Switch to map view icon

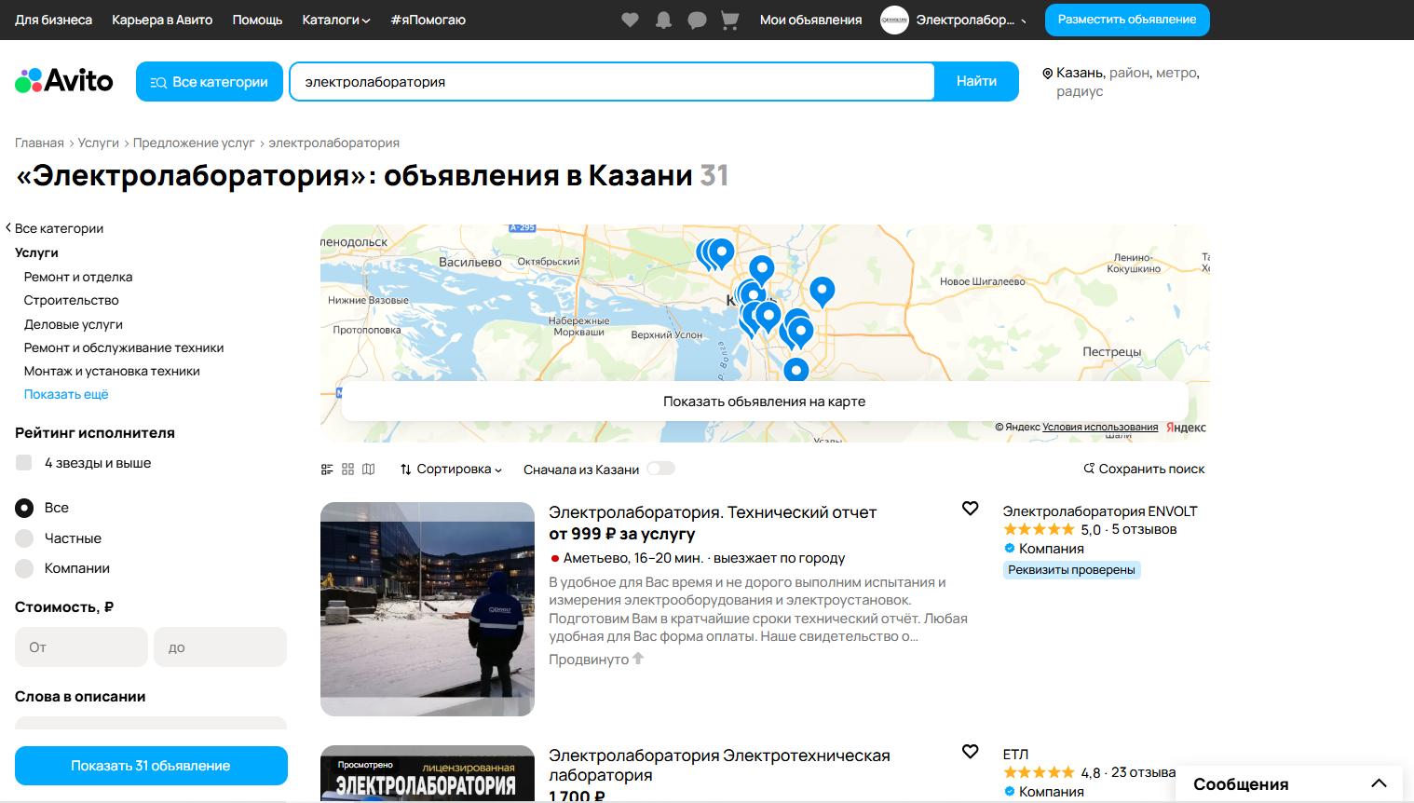[369, 470]
